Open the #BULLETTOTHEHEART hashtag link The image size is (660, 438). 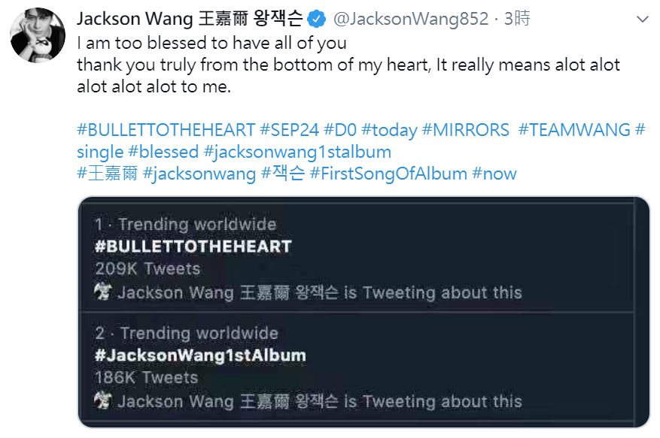[x=166, y=130]
